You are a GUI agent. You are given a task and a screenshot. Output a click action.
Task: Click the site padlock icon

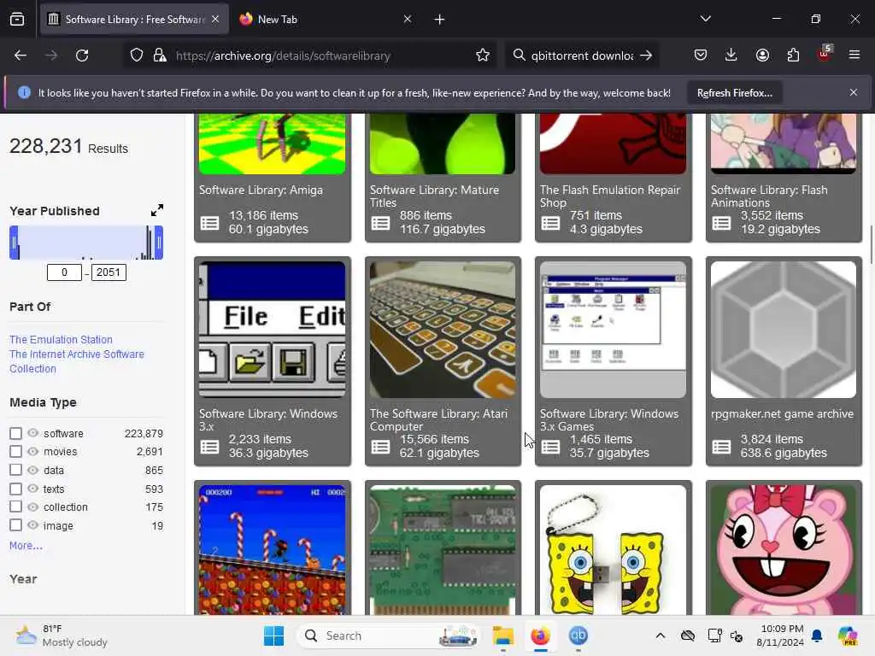[x=160, y=56]
